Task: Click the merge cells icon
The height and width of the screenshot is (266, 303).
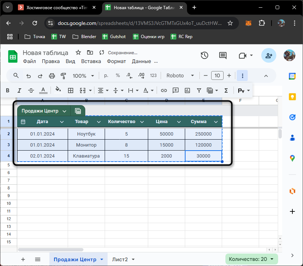Action: [83, 90]
